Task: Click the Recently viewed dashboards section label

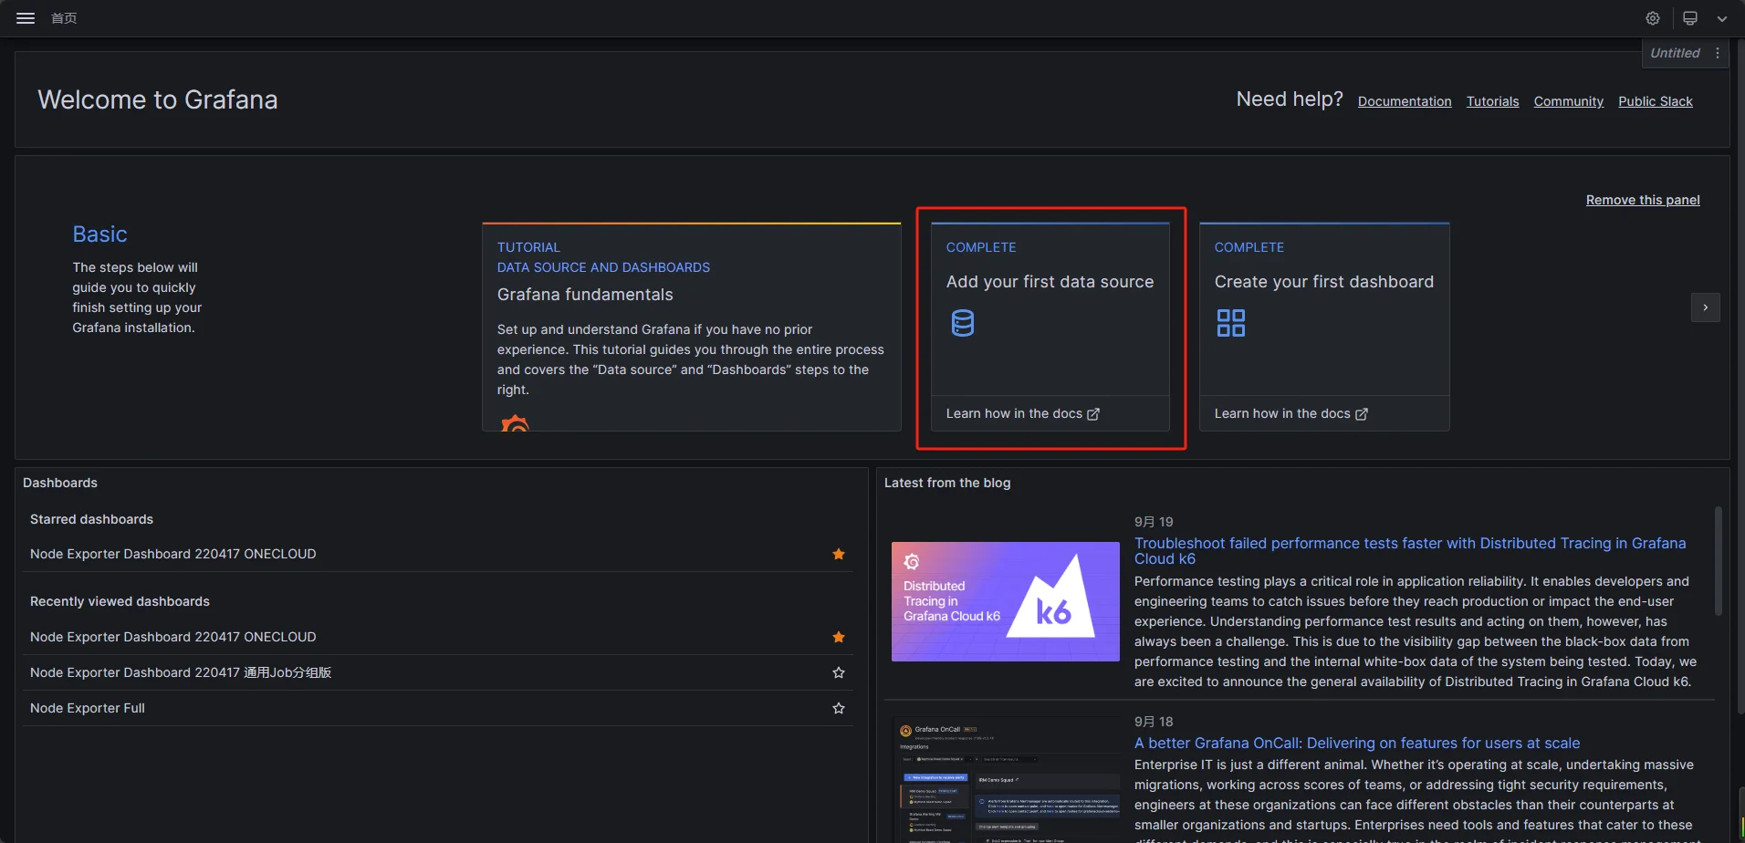Action: coord(120,601)
